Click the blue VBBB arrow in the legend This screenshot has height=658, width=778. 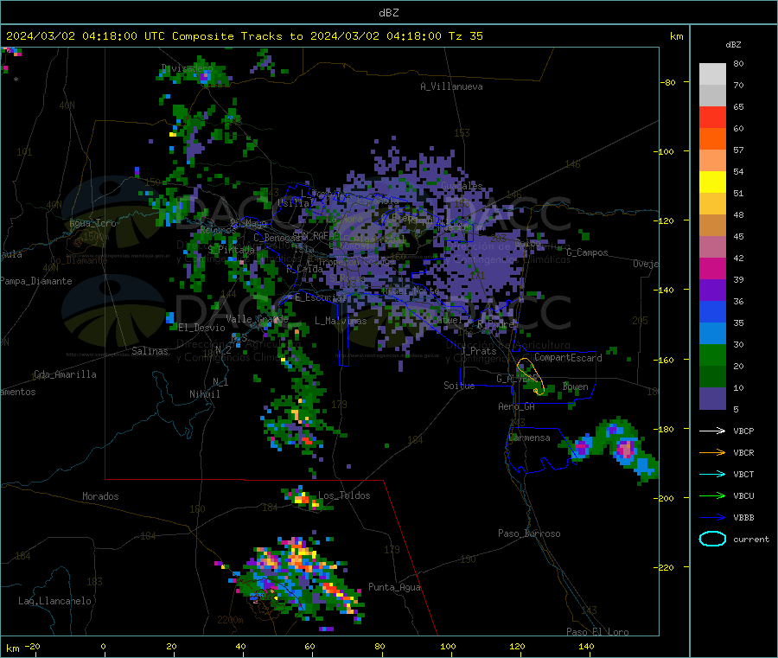pos(712,518)
